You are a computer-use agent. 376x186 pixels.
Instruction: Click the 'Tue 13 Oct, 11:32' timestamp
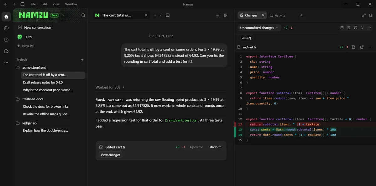(x=161, y=36)
